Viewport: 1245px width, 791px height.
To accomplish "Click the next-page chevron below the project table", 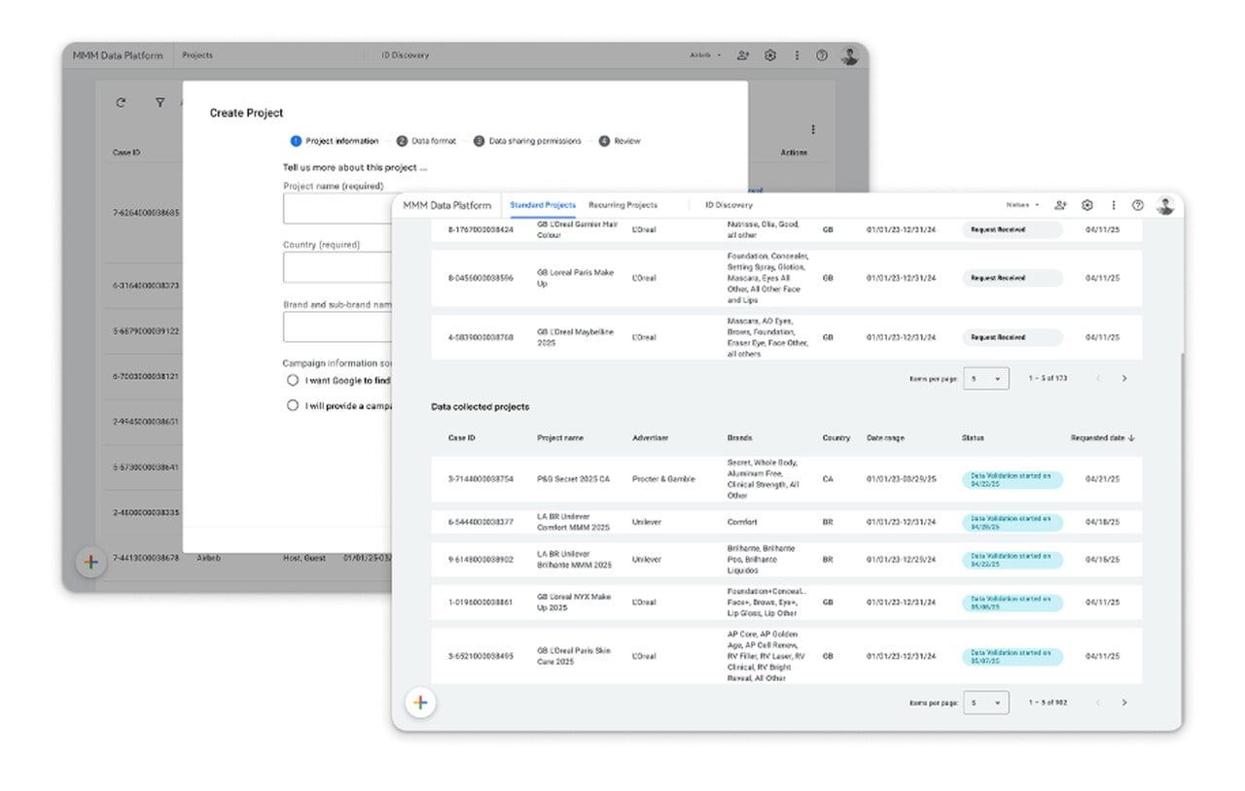I will [1125, 702].
